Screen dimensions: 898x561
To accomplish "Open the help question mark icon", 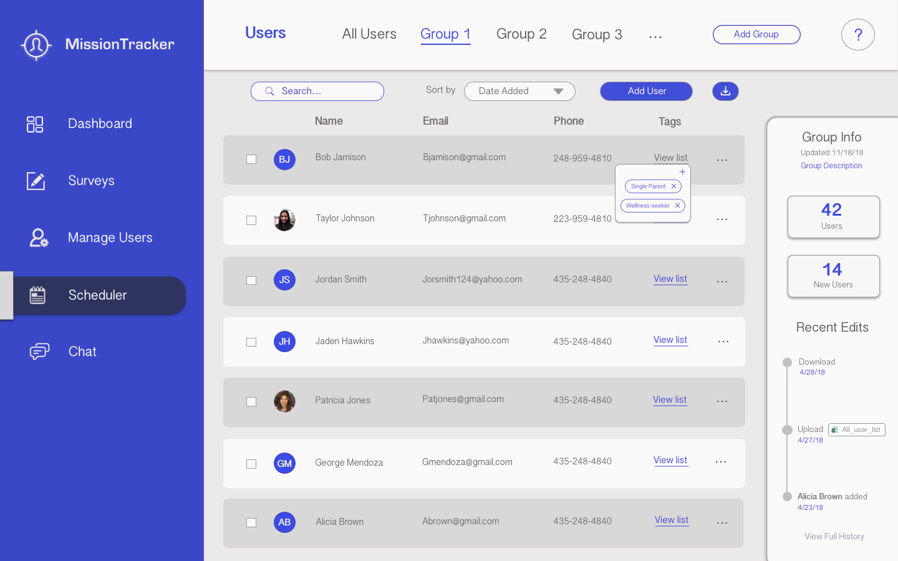I will click(x=857, y=35).
